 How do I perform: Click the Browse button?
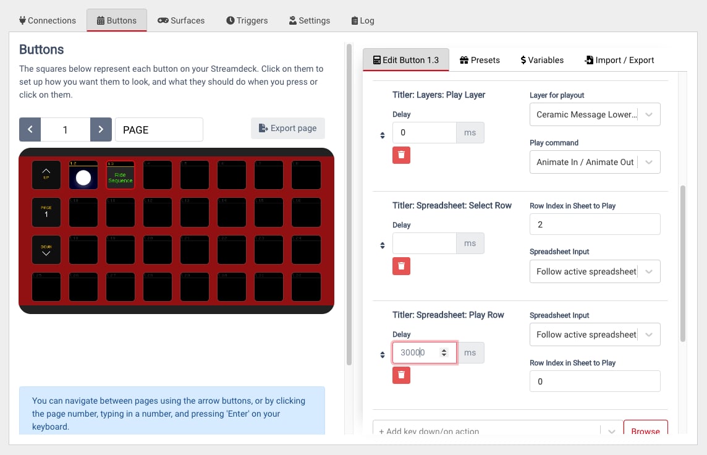(x=646, y=428)
